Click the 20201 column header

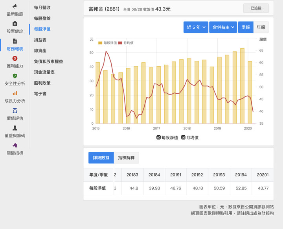pos(263,174)
